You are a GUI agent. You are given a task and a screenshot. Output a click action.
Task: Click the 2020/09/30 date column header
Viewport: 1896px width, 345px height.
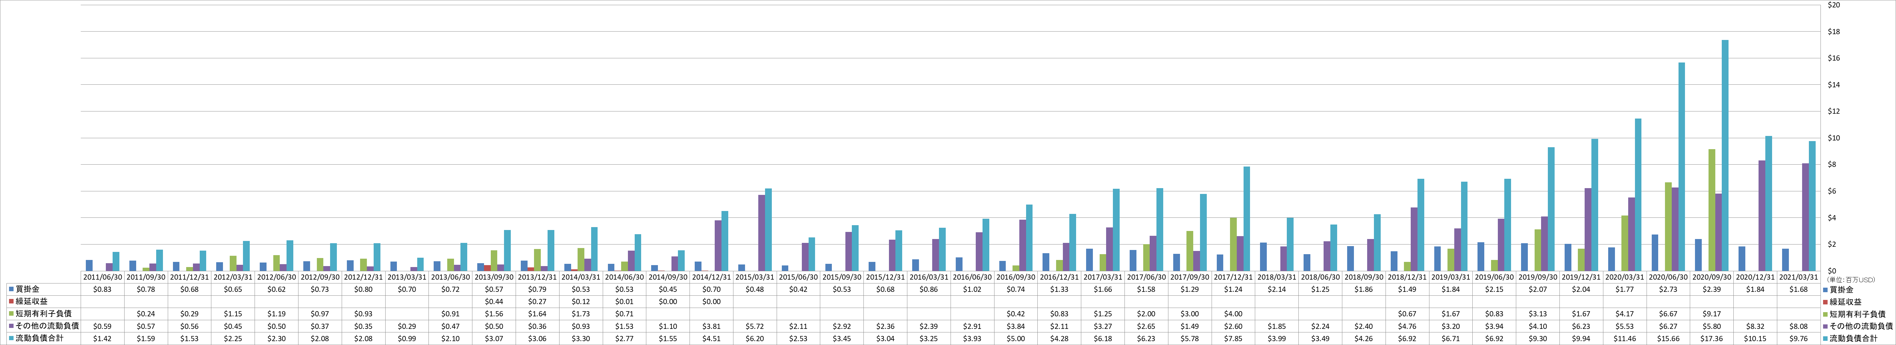pyautogui.click(x=1712, y=277)
